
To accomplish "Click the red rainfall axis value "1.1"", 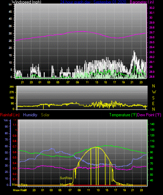I will coord(15,125).
